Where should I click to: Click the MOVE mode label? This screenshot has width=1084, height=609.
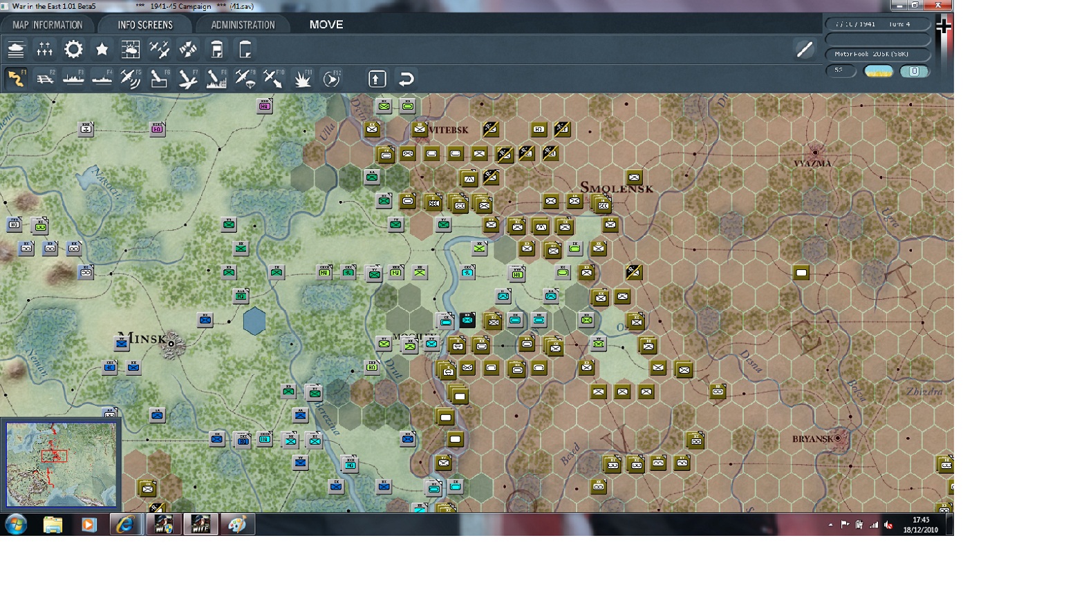tap(326, 25)
